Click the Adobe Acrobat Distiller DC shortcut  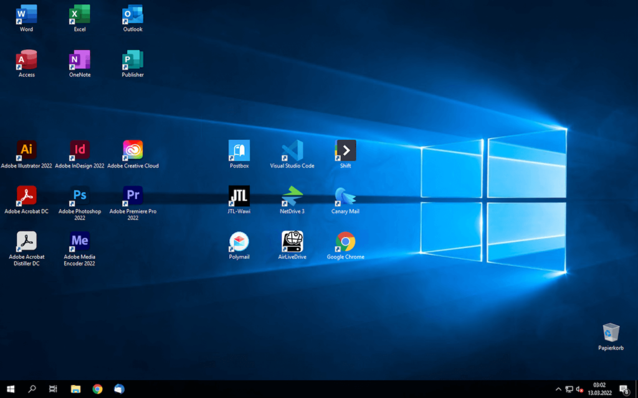click(26, 249)
